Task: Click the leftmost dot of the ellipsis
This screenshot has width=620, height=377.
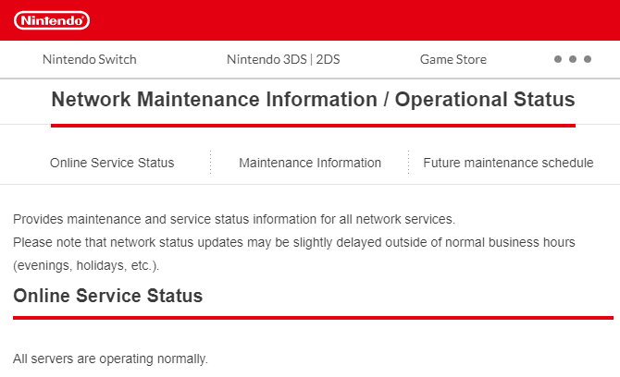Action: tap(558, 59)
